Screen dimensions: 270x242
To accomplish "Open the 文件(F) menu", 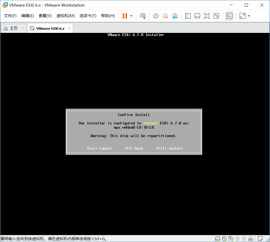I will click(x=10, y=16).
